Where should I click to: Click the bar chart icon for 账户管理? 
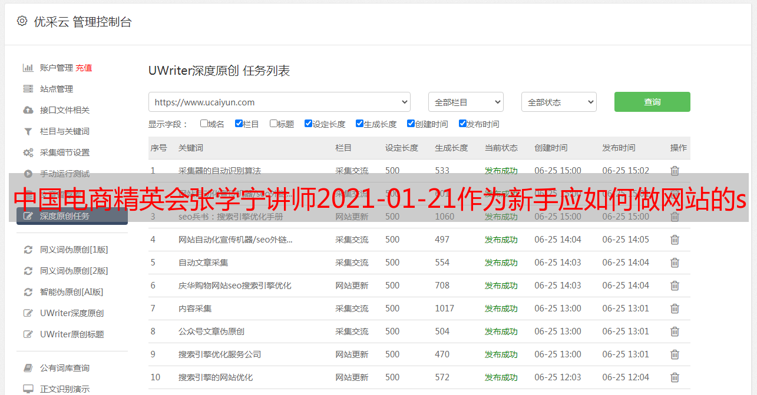[x=28, y=68]
